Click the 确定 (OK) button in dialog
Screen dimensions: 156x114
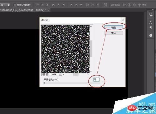coord(114,27)
